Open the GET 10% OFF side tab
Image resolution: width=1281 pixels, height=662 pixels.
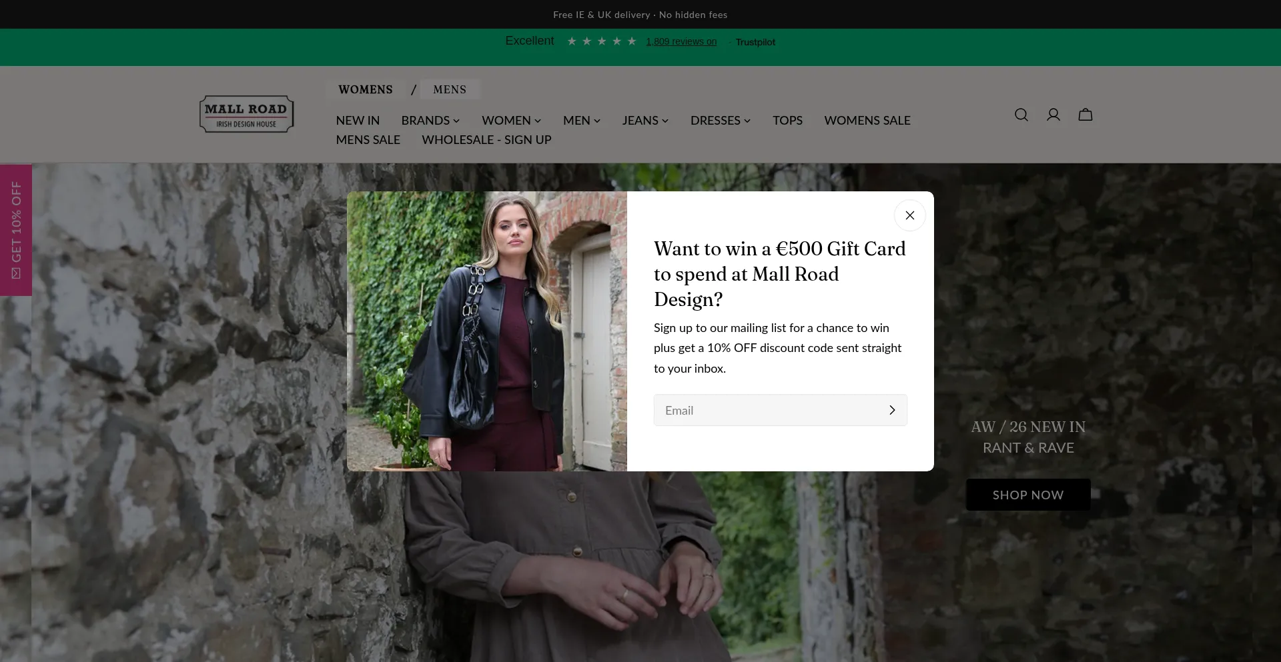(16, 230)
